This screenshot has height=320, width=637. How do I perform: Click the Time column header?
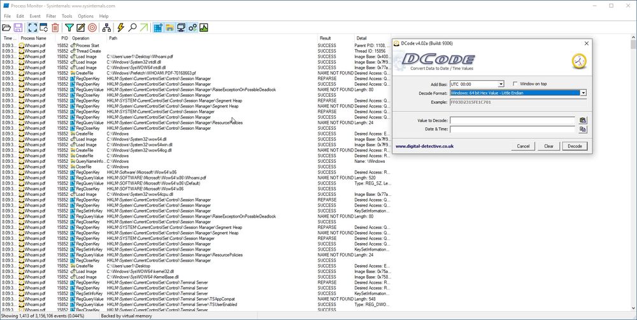tap(10, 38)
